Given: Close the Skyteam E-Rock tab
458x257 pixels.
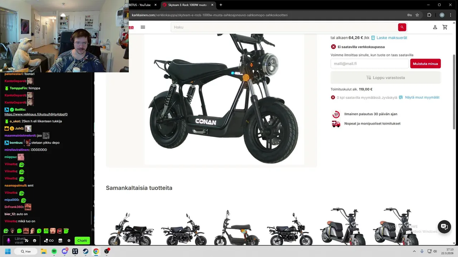Looking at the screenshot, I should coord(212,5).
